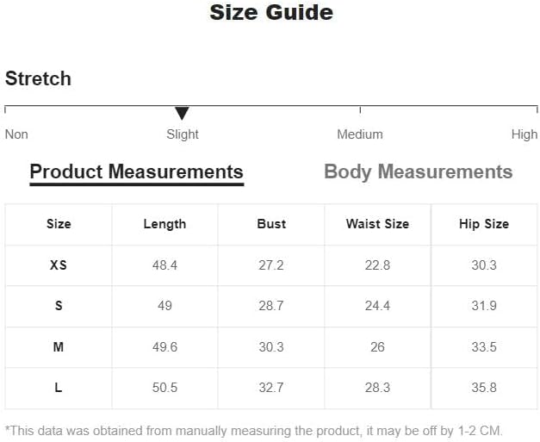
Task: Switch to the Body Measurements tab
Action: (x=418, y=172)
